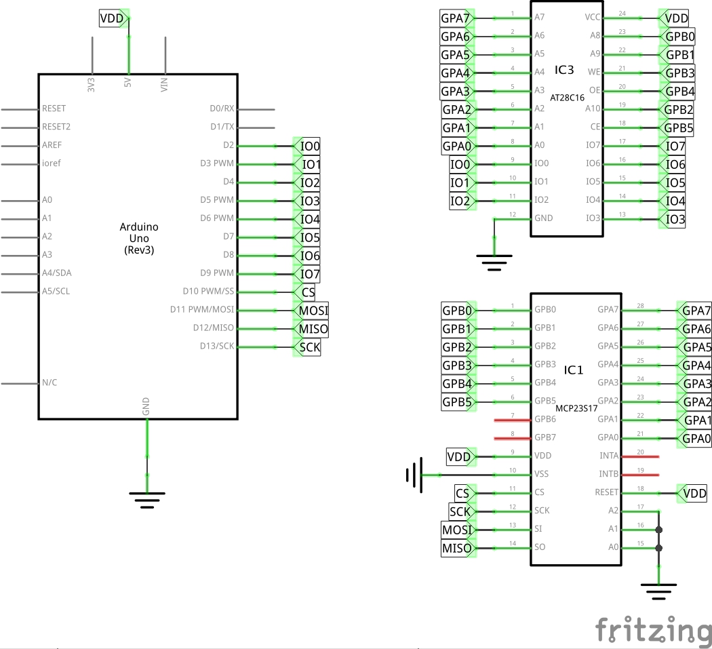
Task: Click the MCP23S17 chip name text
Action: (576, 408)
